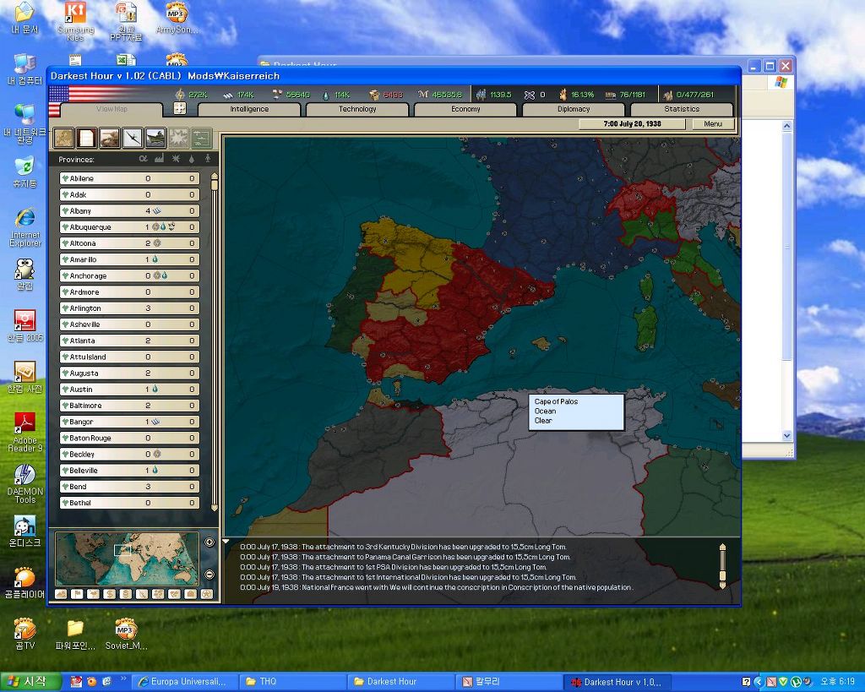
Task: Click message log scrollbar down arrow
Action: 722,586
